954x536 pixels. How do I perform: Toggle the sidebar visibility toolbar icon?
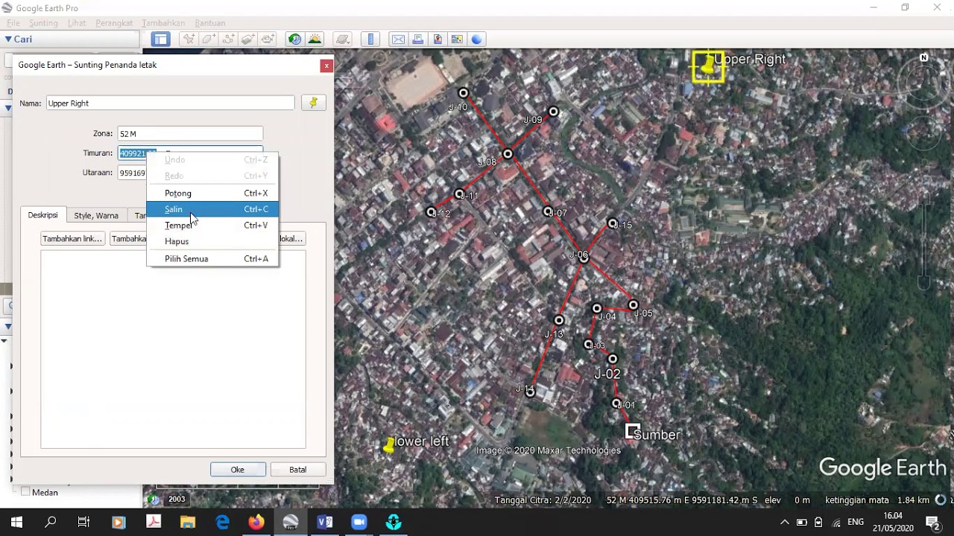[160, 39]
